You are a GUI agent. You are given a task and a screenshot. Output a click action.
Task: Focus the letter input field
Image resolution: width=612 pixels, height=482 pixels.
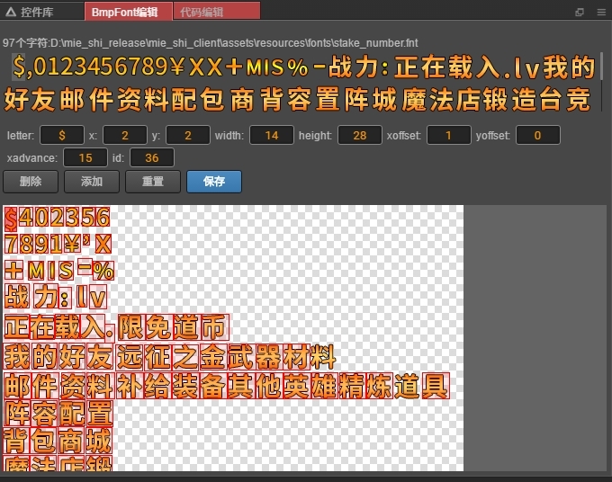62,135
